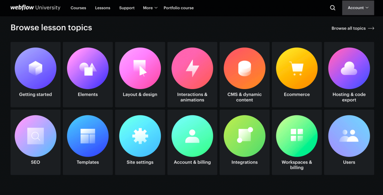This screenshot has height=195, width=383.
Task: Open the Support nav item
Action: tap(127, 8)
